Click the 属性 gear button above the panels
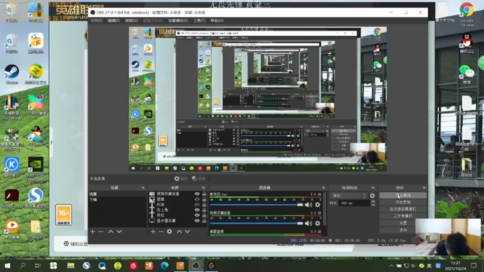This screenshot has height=272, width=484. click(x=181, y=178)
